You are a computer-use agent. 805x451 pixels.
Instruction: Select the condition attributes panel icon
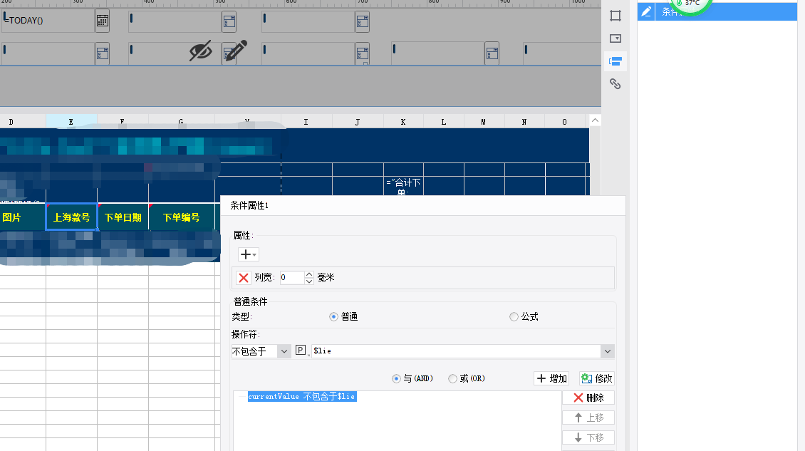[615, 62]
